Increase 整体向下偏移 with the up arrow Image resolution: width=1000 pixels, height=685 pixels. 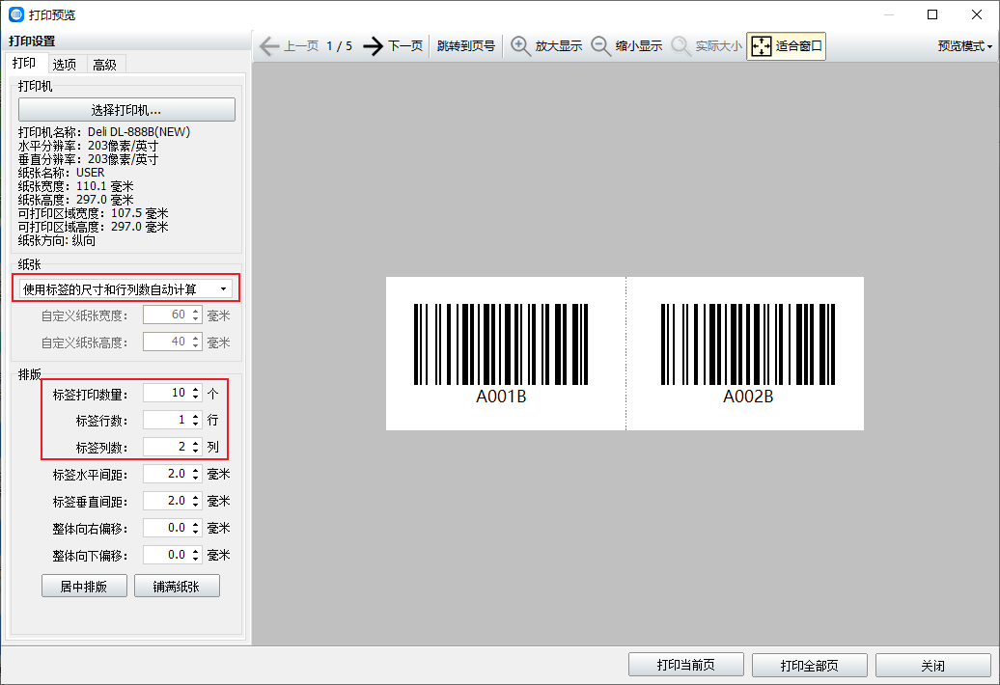click(x=196, y=551)
